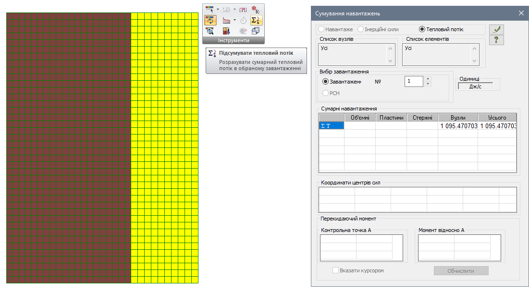Expand dropdown arrow beside decay diagram tool
This screenshot has width=529, height=293.
click(x=235, y=20)
